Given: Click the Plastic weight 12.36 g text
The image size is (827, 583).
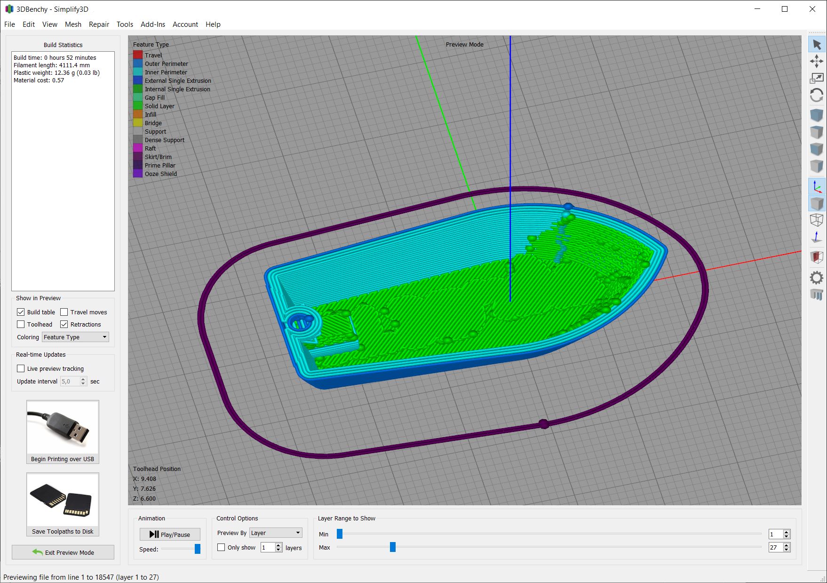Looking at the screenshot, I should [x=56, y=72].
